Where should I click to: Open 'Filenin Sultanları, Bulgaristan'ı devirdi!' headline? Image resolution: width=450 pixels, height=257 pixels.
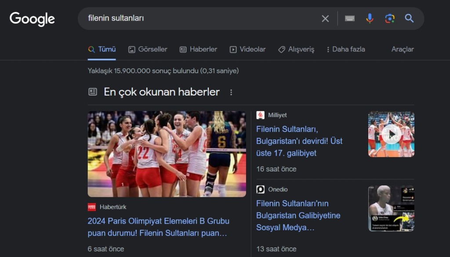pos(299,141)
